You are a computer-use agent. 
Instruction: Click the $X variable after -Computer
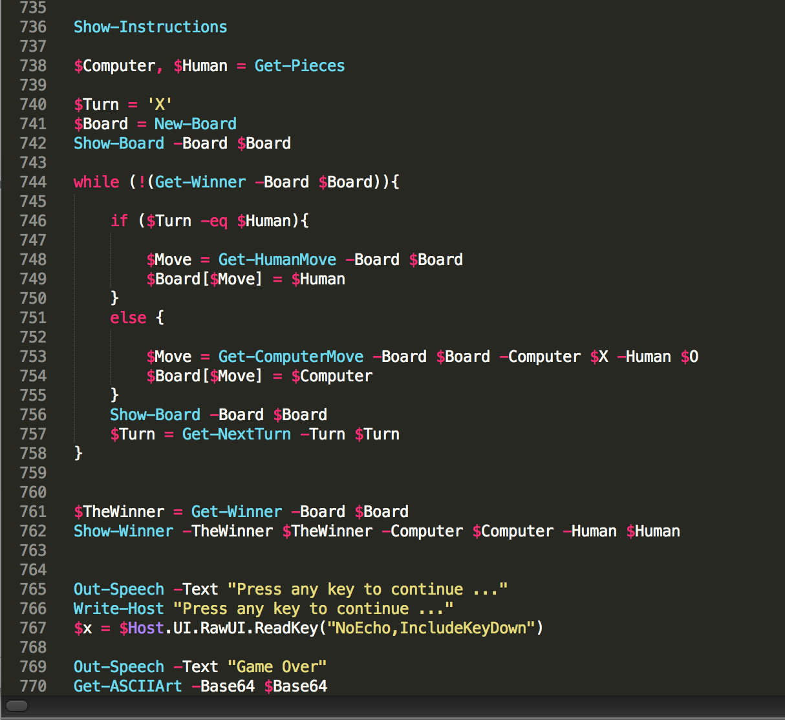[599, 357]
